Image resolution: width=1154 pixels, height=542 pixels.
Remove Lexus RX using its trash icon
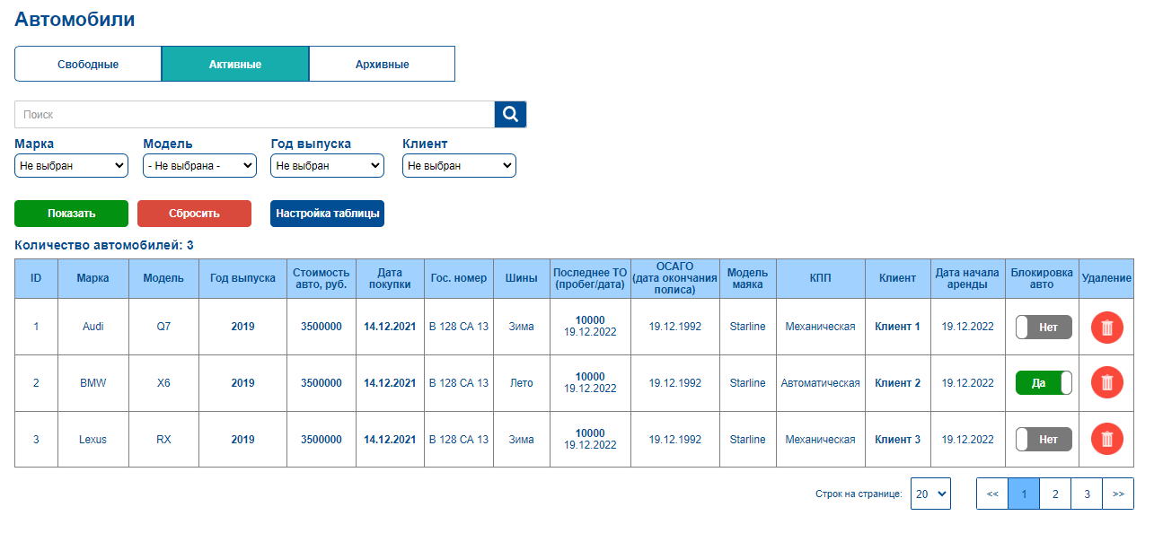[1106, 439]
